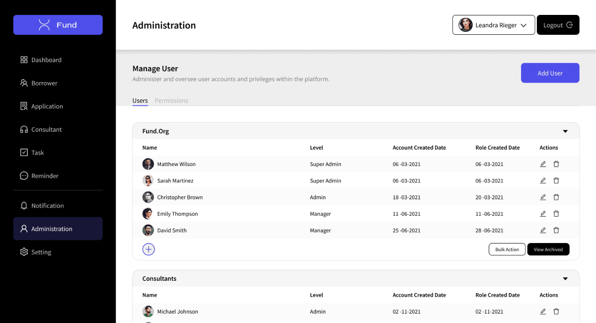Edit Emily Thompson's account
596x323 pixels.
543,214
